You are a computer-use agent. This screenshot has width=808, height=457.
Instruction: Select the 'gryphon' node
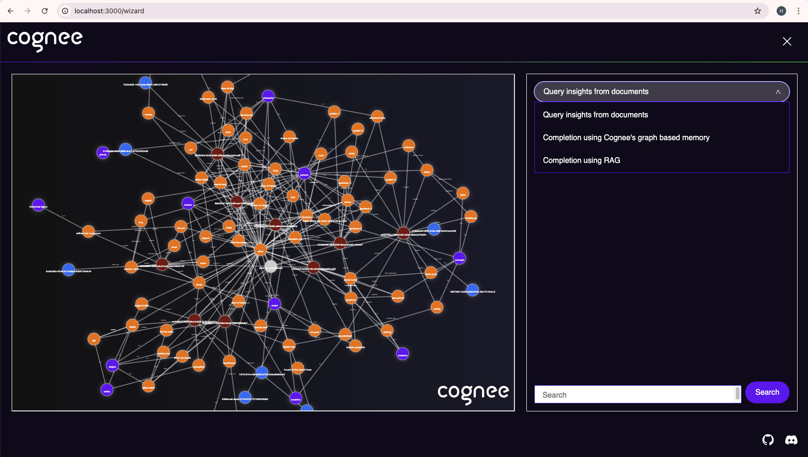351,298
